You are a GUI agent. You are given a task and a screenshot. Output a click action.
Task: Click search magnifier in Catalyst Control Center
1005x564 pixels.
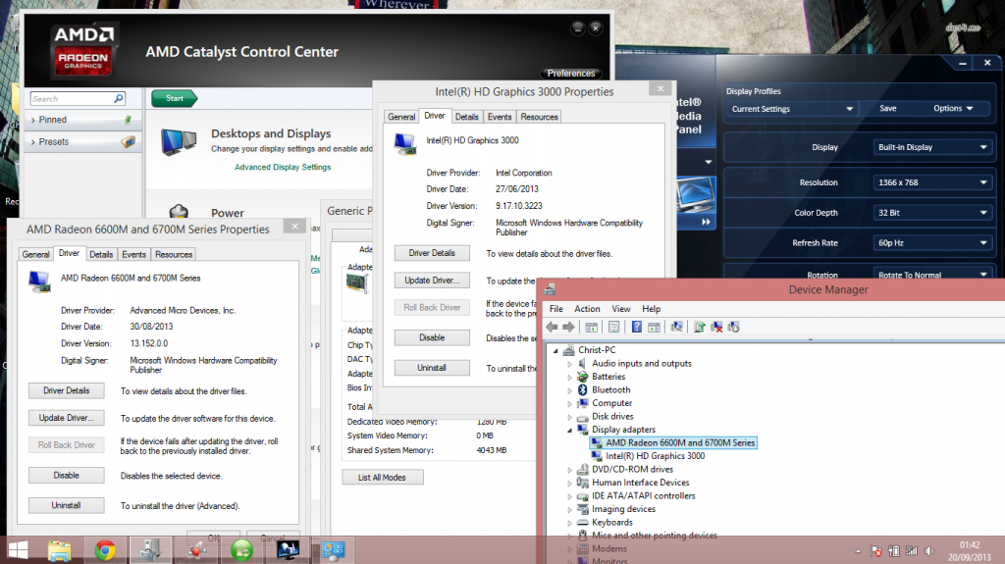(x=119, y=98)
